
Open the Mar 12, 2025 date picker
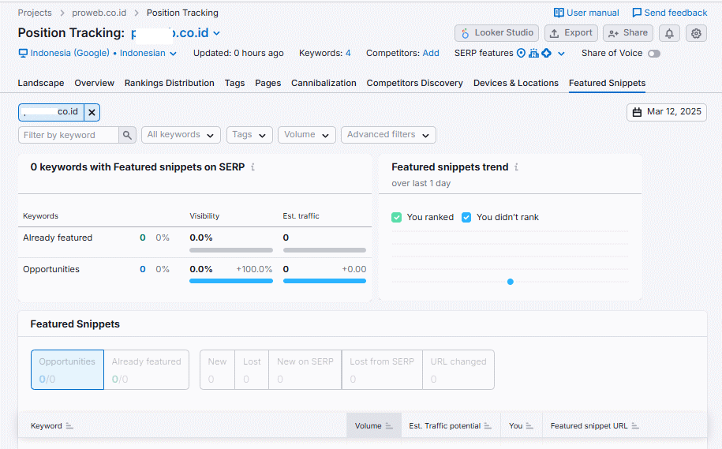(666, 112)
